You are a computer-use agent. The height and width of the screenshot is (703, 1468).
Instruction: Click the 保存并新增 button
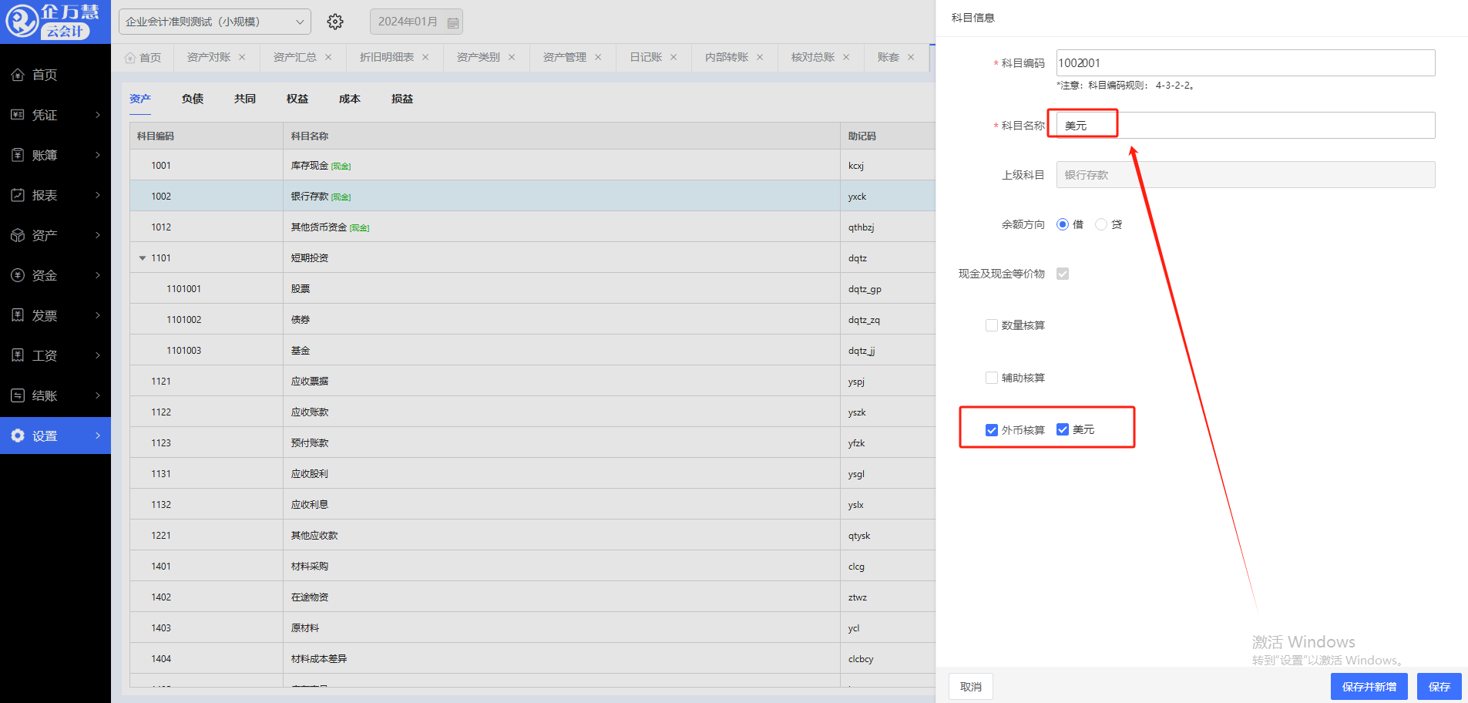[x=1369, y=687]
